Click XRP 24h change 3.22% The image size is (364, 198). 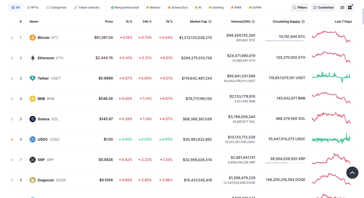pos(145,160)
